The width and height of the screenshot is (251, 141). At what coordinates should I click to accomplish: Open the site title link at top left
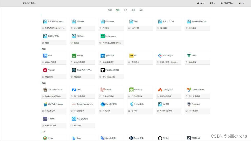[x=28, y=3]
